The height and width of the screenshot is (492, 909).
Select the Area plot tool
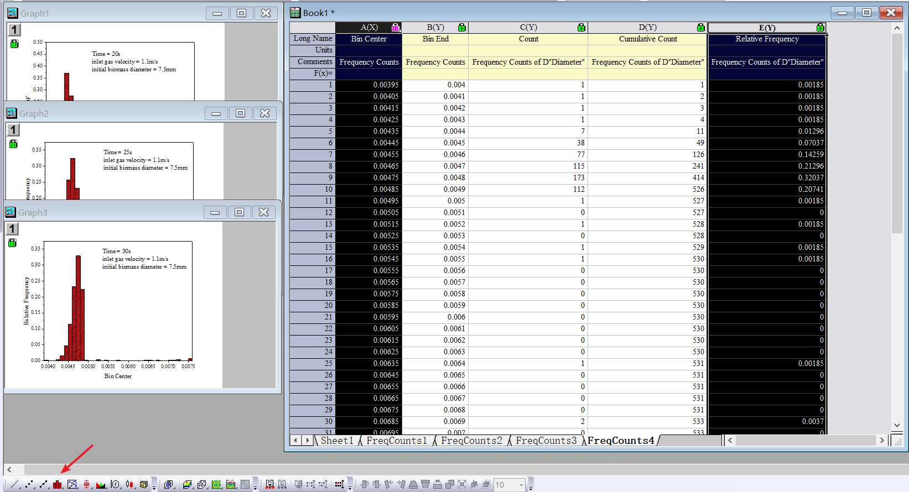point(101,484)
